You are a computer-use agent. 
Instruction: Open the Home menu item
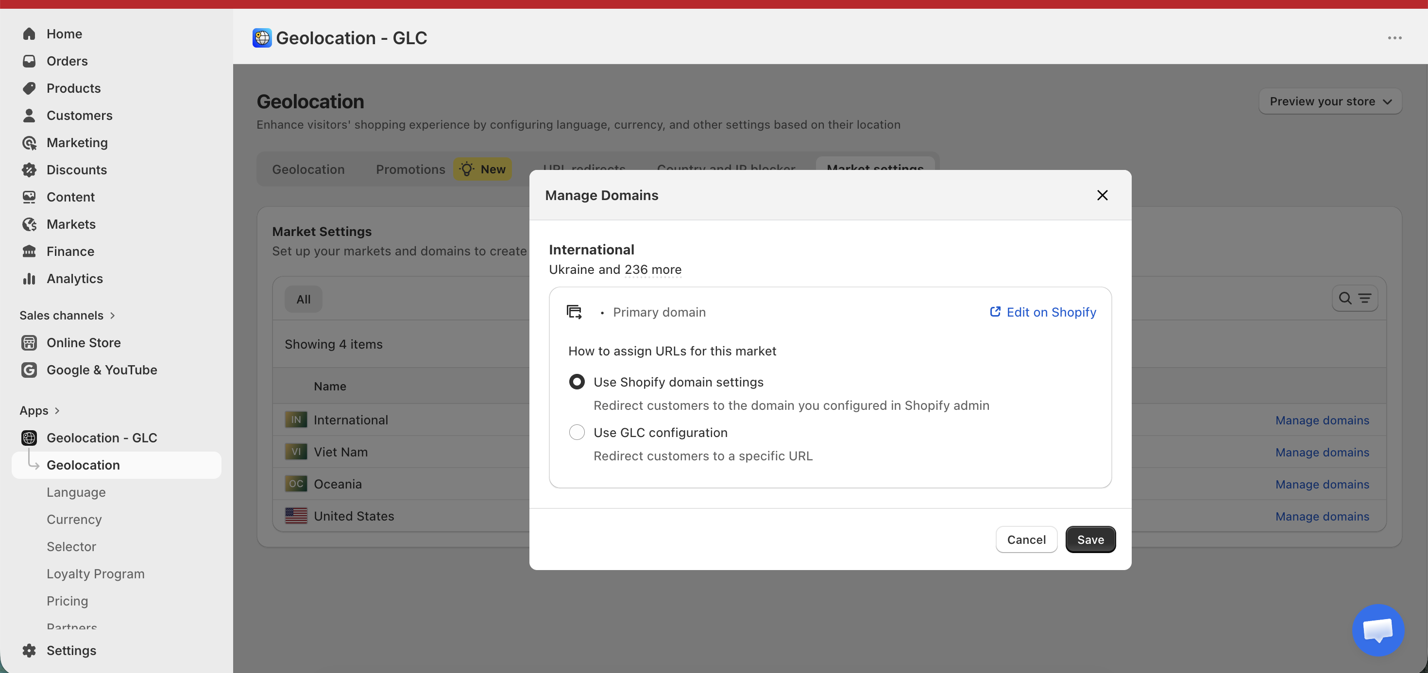pyautogui.click(x=64, y=34)
